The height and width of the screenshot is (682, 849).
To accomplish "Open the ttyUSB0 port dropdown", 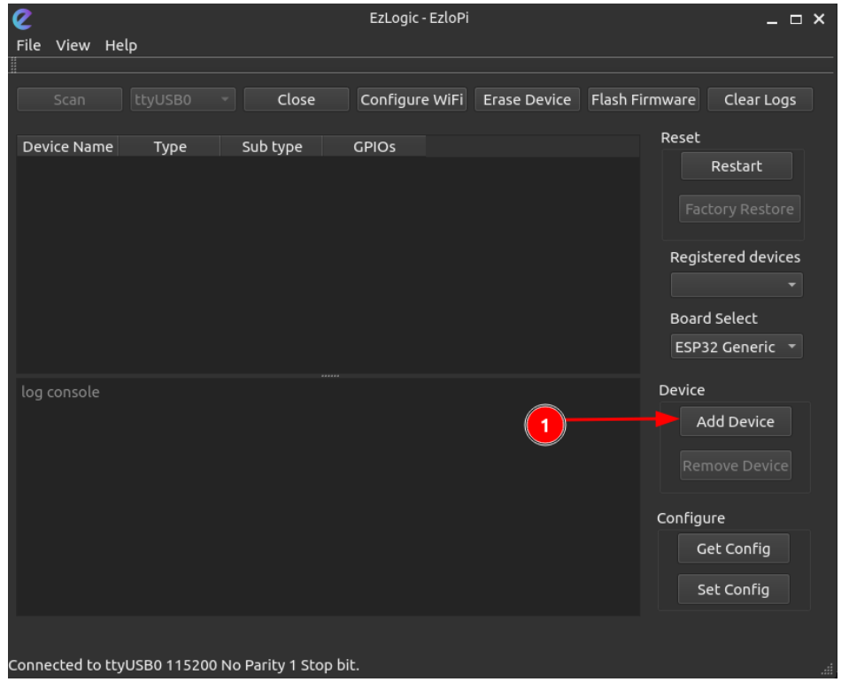I will [182, 100].
